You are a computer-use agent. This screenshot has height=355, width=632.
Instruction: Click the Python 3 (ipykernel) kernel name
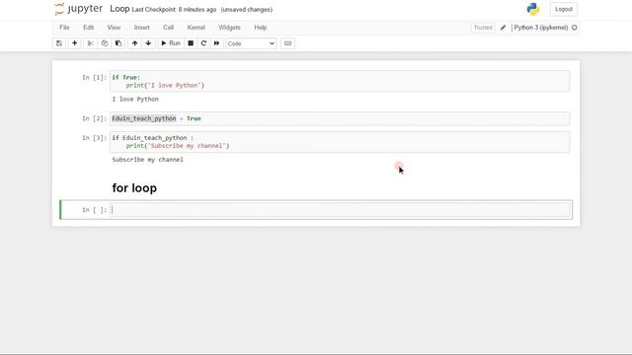(541, 28)
